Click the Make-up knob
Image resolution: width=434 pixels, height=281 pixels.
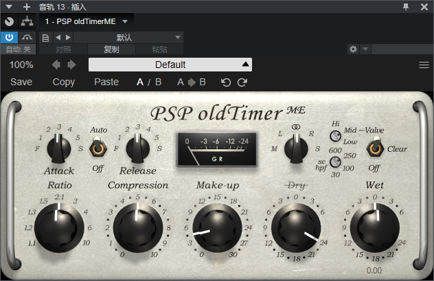[217, 227]
